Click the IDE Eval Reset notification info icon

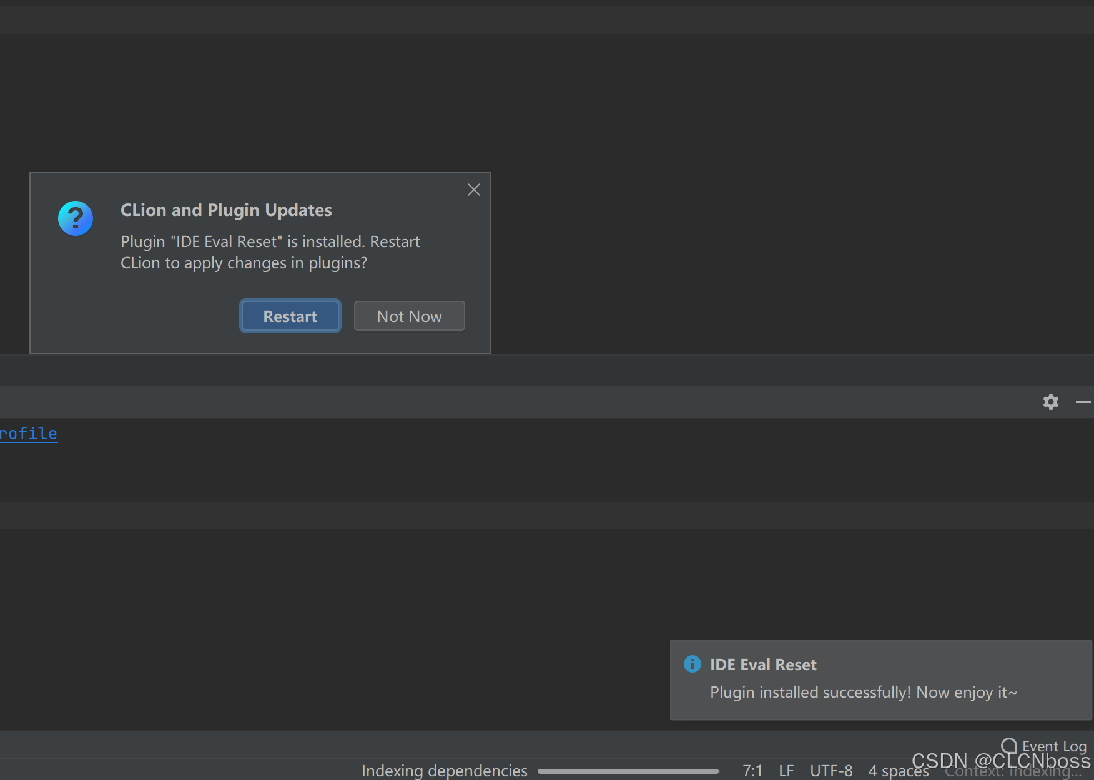[692, 664]
